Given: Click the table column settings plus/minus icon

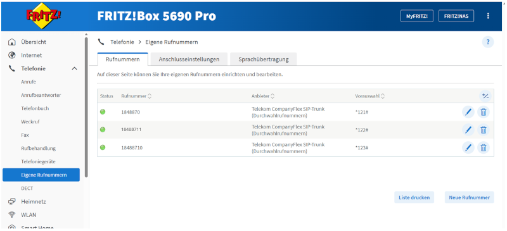Looking at the screenshot, I should tap(485, 96).
